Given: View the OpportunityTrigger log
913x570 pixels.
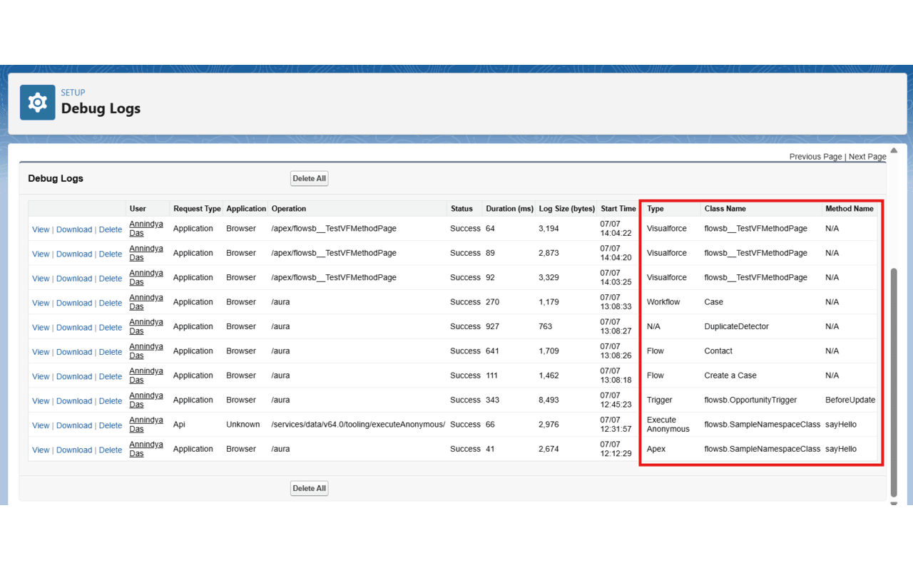Looking at the screenshot, I should pyautogui.click(x=41, y=401).
